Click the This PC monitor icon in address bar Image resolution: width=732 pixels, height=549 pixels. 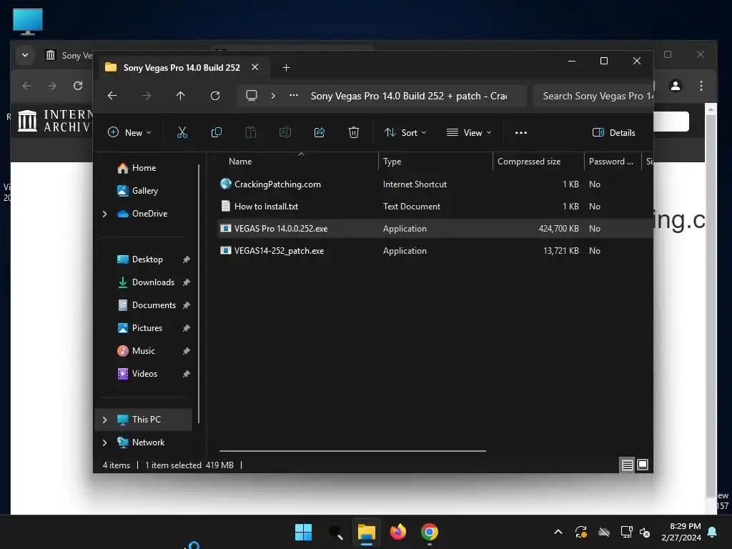[x=252, y=96]
